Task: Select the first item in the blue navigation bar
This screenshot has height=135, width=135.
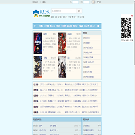Action: tap(35, 26)
